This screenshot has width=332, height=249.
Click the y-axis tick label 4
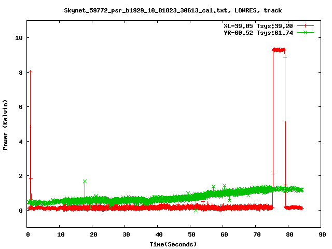click(x=21, y=142)
